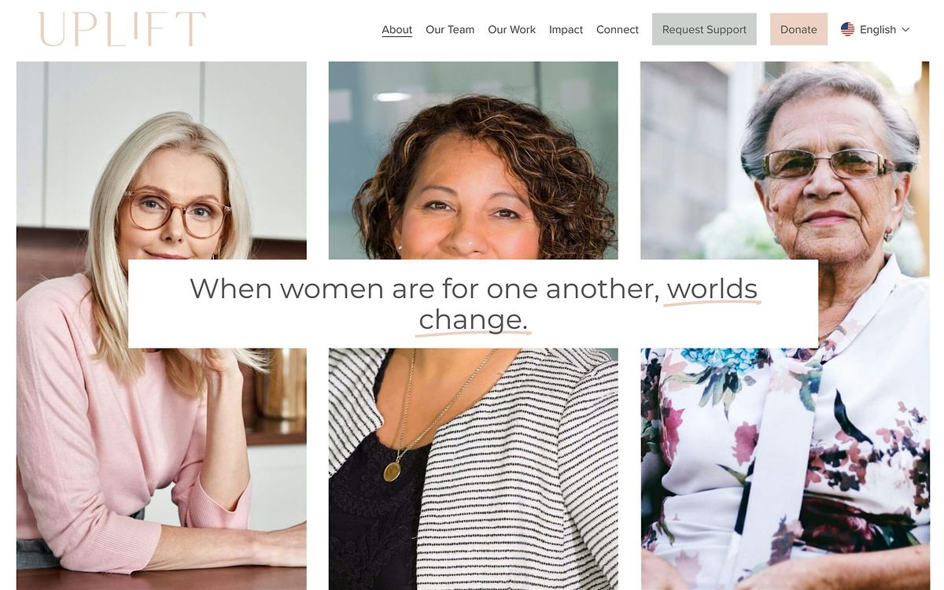Click the Donate button
Viewport: 944px width, 590px height.
click(798, 29)
